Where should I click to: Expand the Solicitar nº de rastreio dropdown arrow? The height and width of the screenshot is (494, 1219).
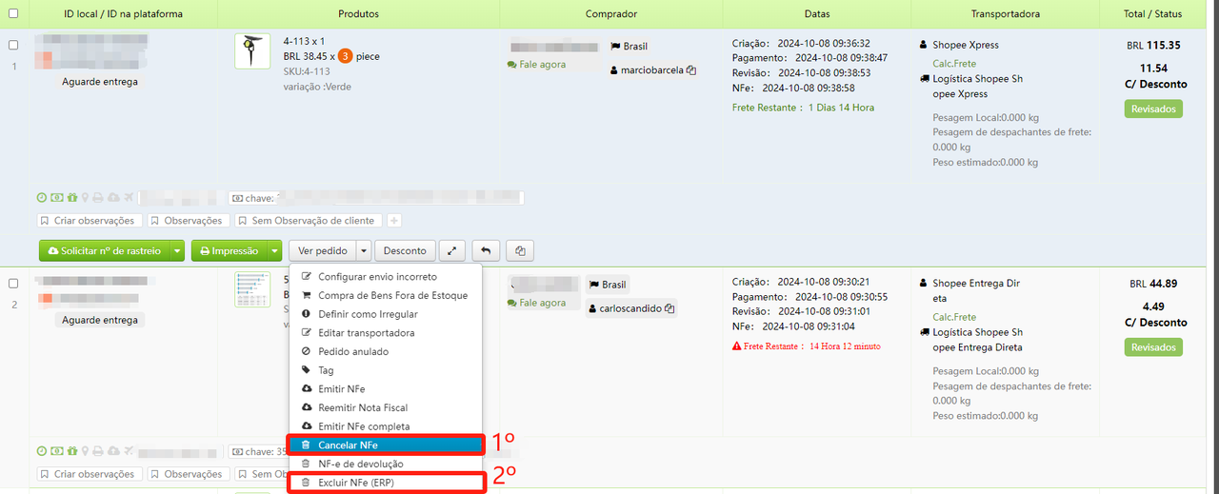[177, 251]
